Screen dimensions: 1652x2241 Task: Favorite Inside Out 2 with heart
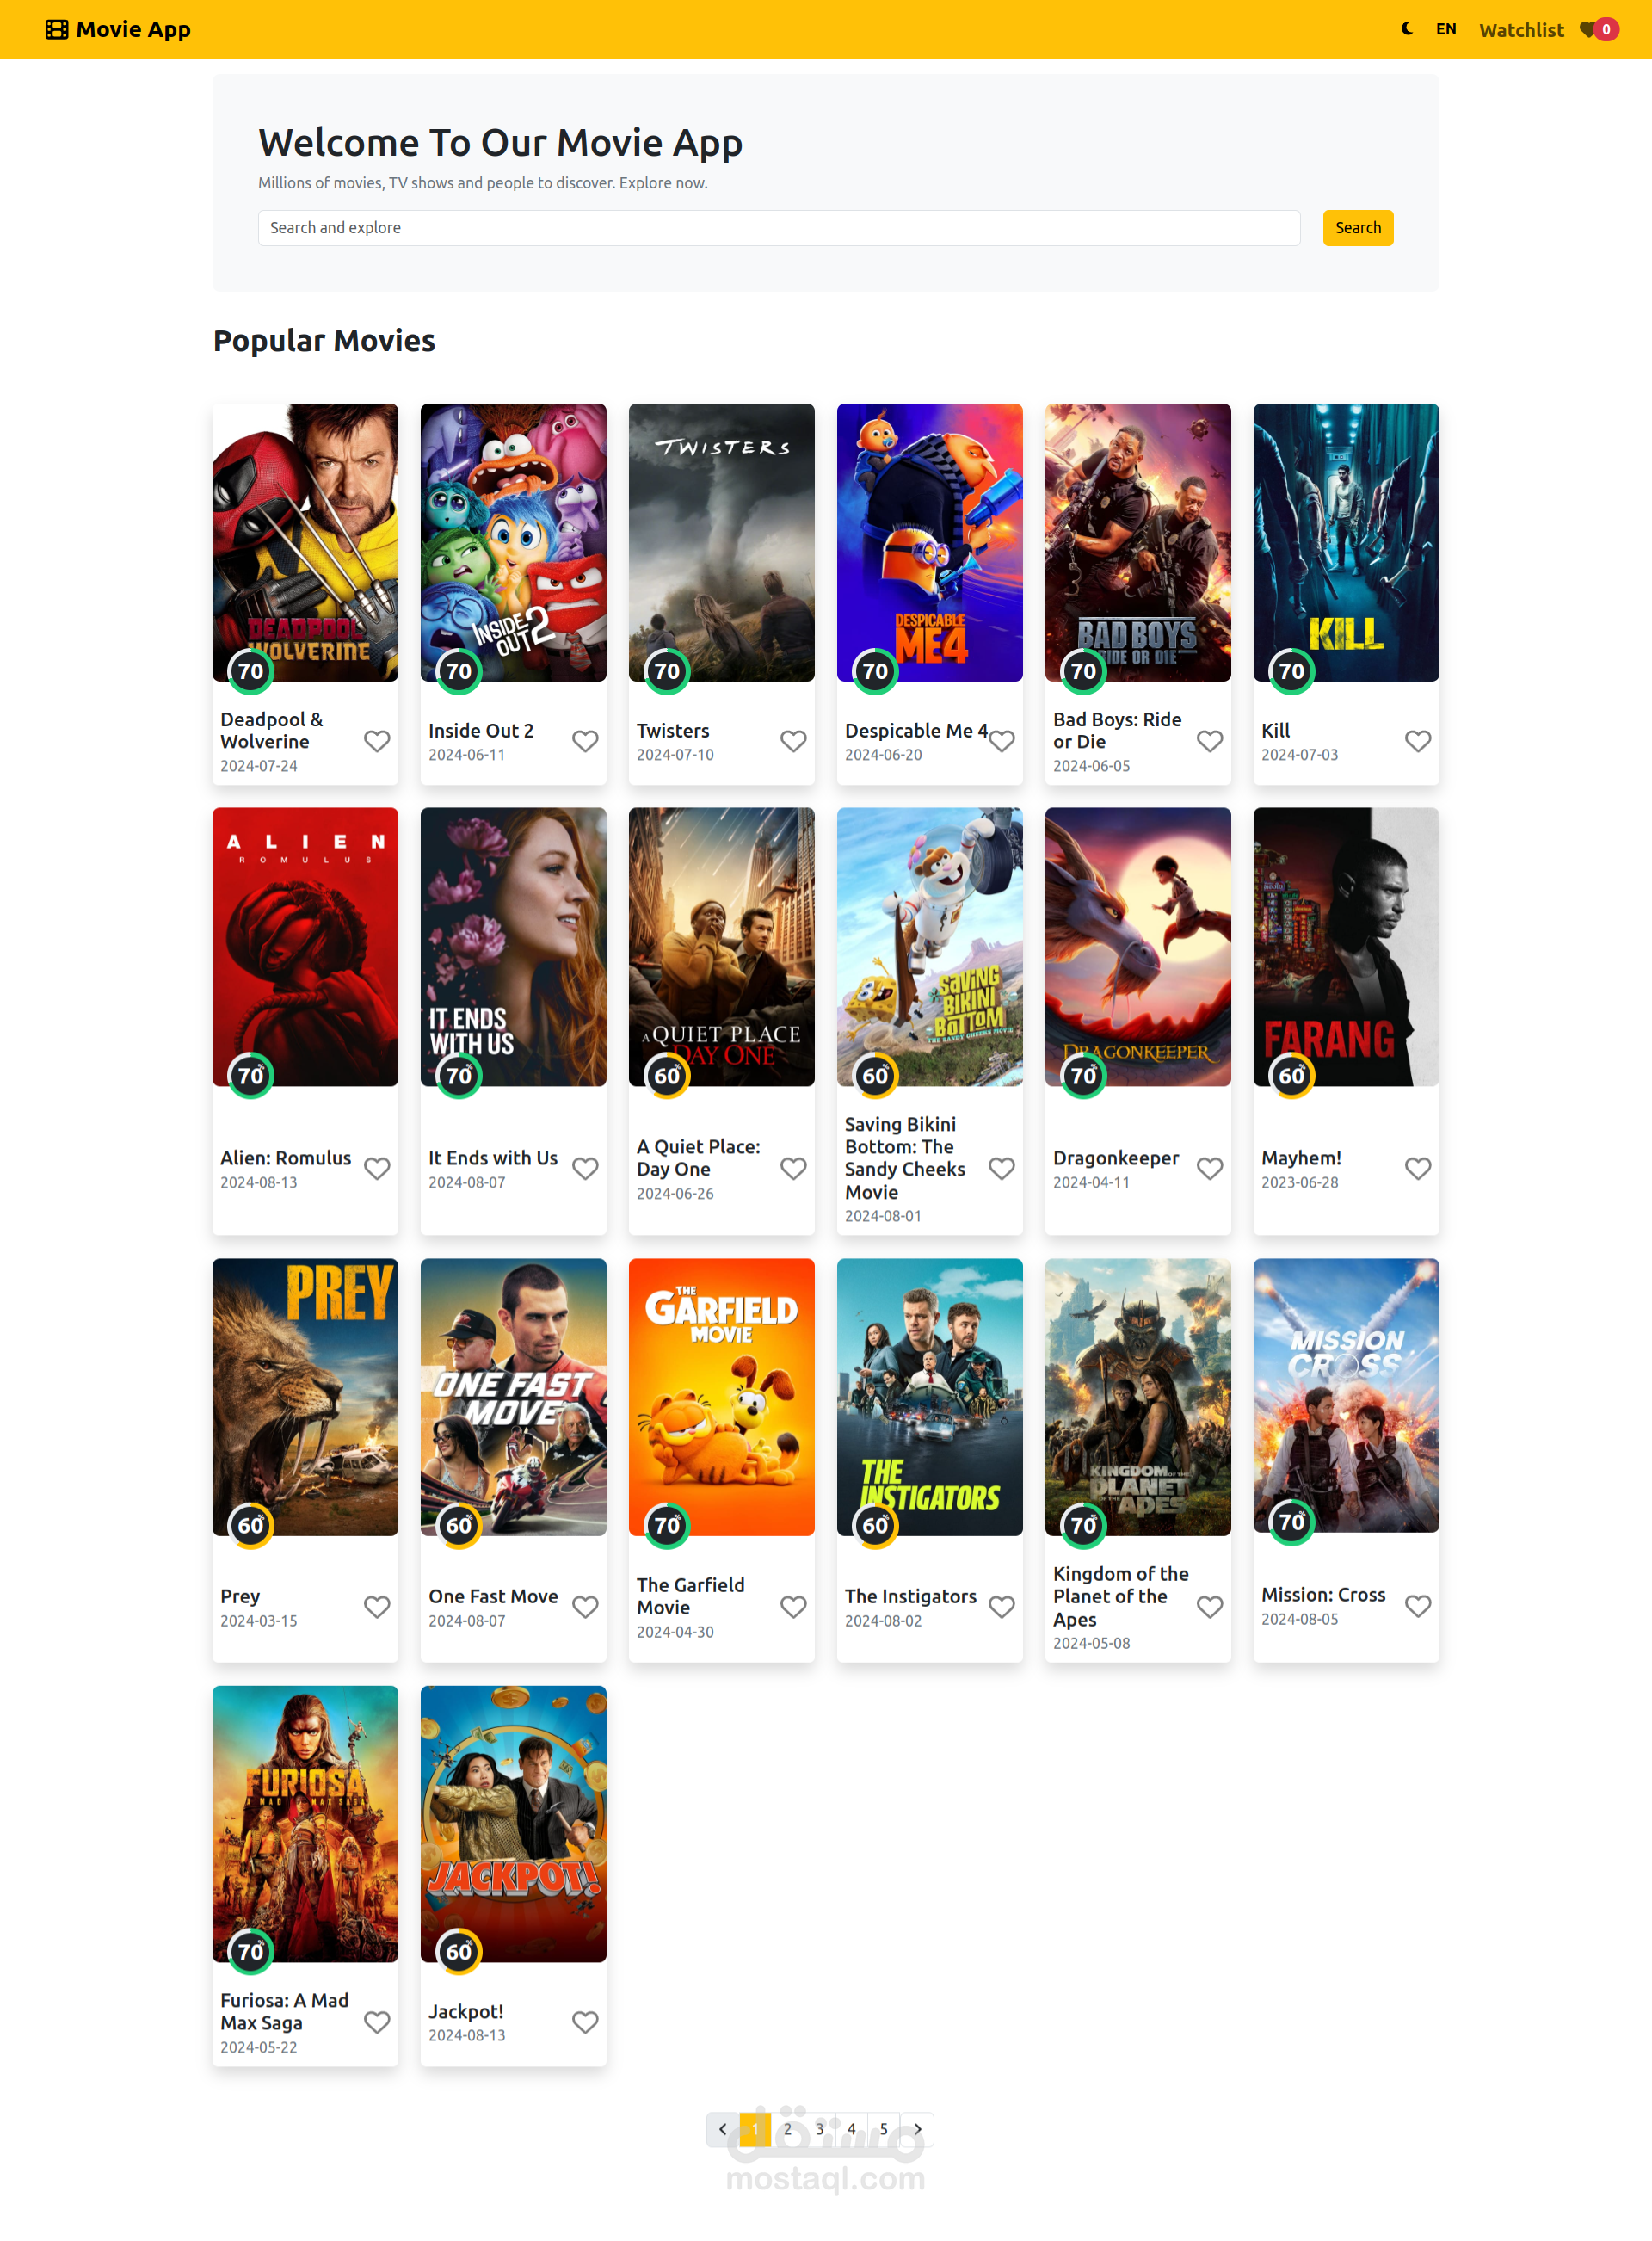[x=585, y=741]
